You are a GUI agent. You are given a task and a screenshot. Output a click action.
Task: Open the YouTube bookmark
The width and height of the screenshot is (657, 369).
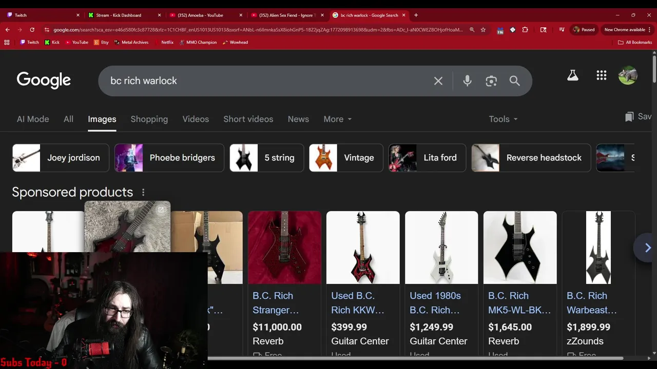click(x=76, y=43)
